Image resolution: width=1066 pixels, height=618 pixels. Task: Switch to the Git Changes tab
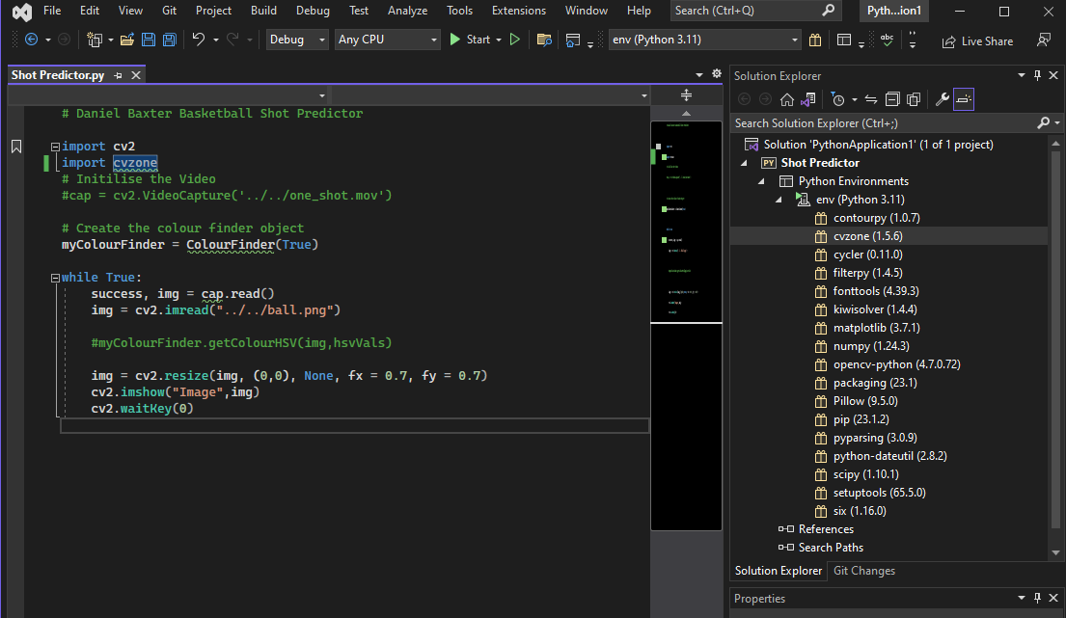tap(864, 571)
